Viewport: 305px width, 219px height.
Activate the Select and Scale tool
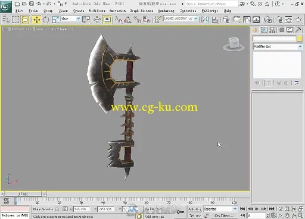click(x=55, y=20)
